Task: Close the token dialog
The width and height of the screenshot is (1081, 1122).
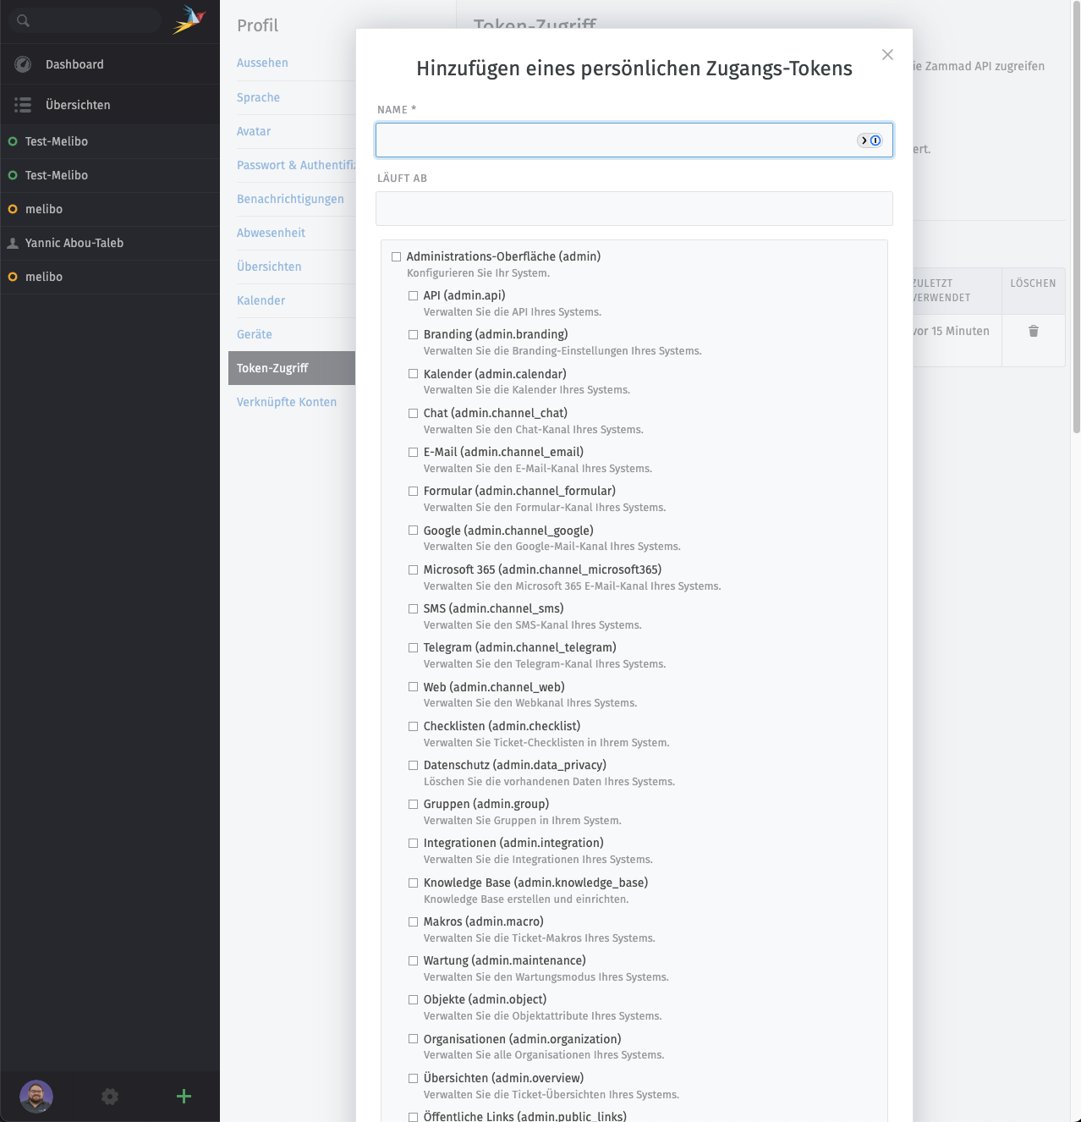Action: pyautogui.click(x=887, y=55)
